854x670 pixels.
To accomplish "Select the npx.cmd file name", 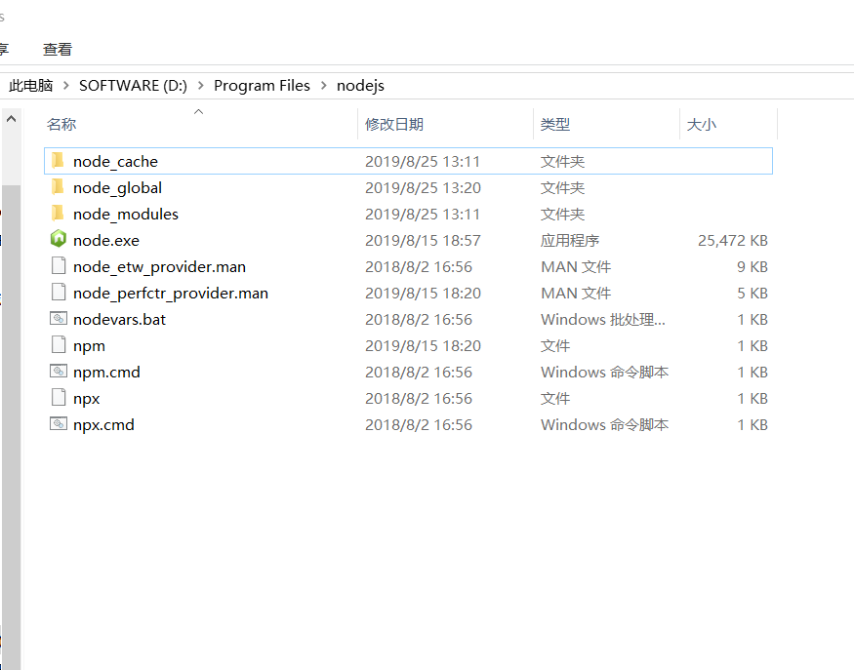I will coord(103,425).
